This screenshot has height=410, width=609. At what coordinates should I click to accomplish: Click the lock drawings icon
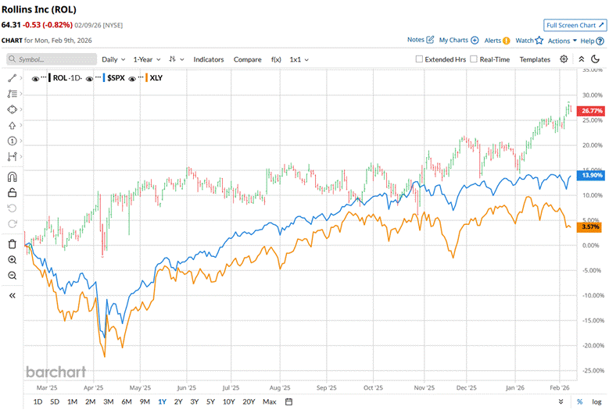tap(12, 193)
